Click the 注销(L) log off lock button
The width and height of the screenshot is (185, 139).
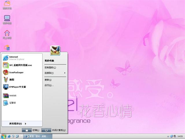(27, 130)
